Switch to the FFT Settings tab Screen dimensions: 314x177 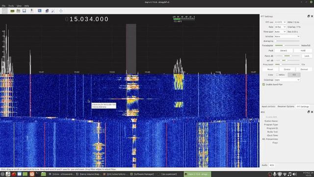coord(303,107)
